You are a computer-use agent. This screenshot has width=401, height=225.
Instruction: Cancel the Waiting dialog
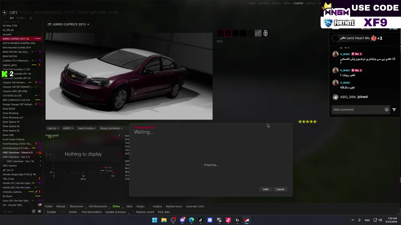click(x=280, y=189)
